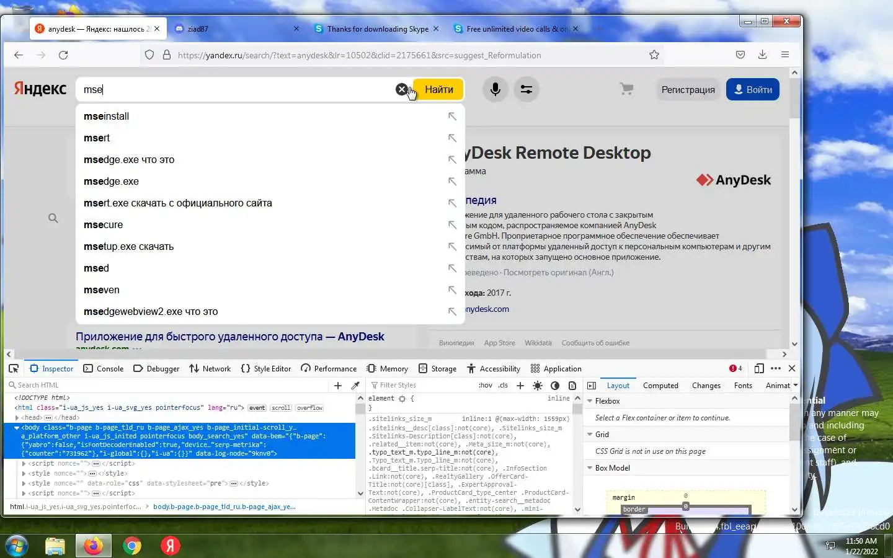Open the Pocket save icon
Screen dimensions: 893x558
[x=740, y=55]
